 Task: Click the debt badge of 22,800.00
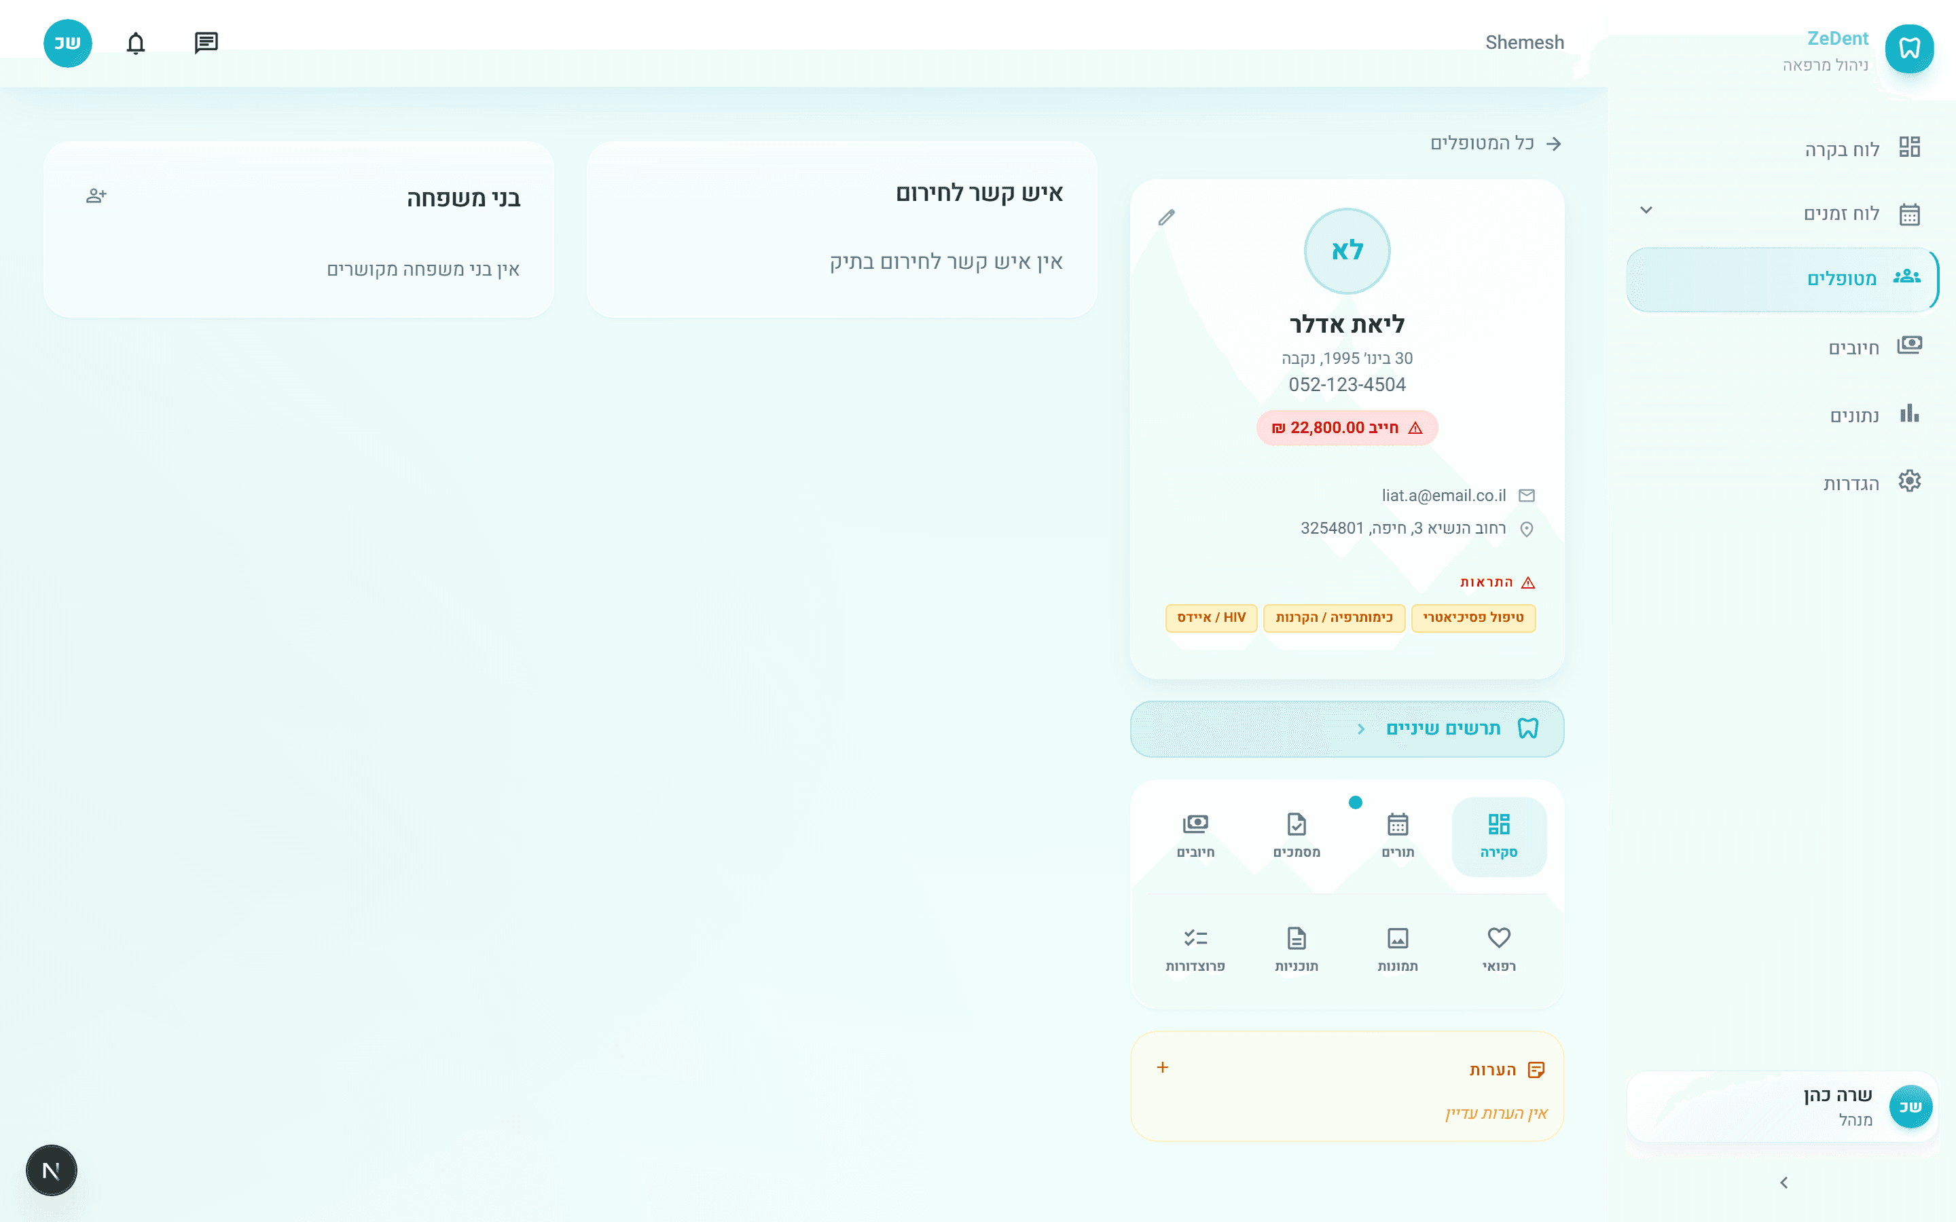1347,428
